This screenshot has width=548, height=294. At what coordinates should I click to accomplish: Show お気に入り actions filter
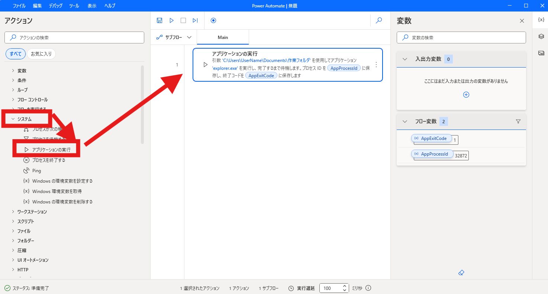(41, 54)
